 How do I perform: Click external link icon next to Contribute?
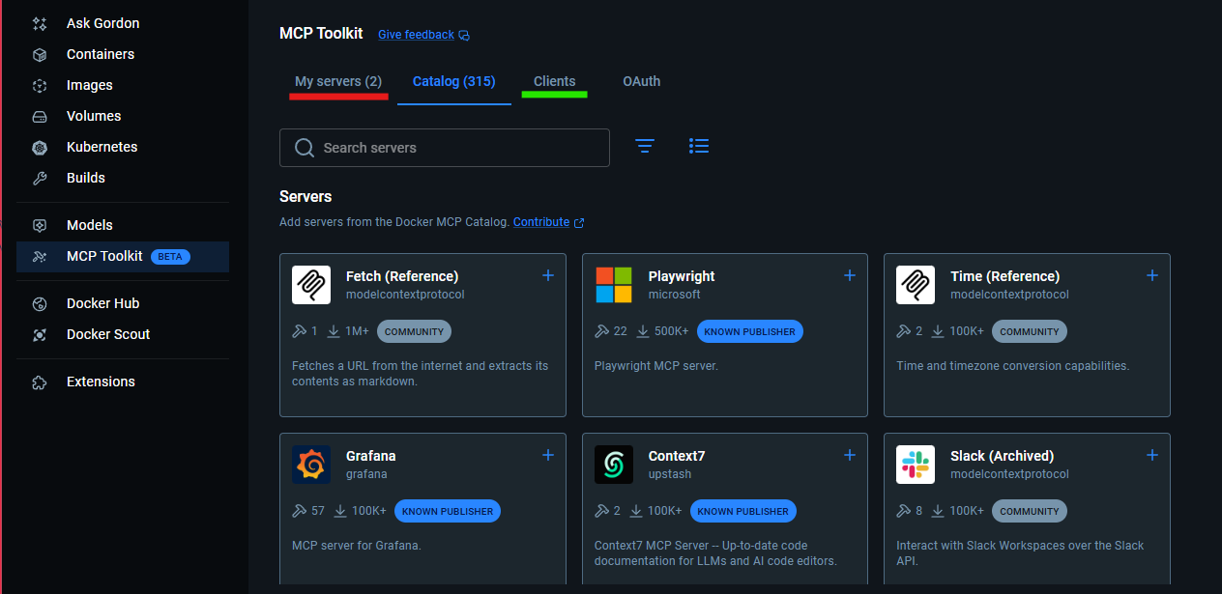pyautogui.click(x=579, y=222)
